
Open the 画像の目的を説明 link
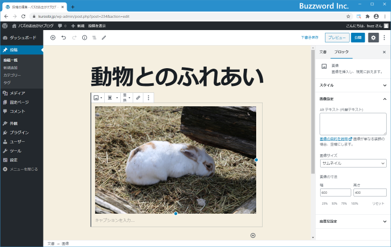(336, 139)
